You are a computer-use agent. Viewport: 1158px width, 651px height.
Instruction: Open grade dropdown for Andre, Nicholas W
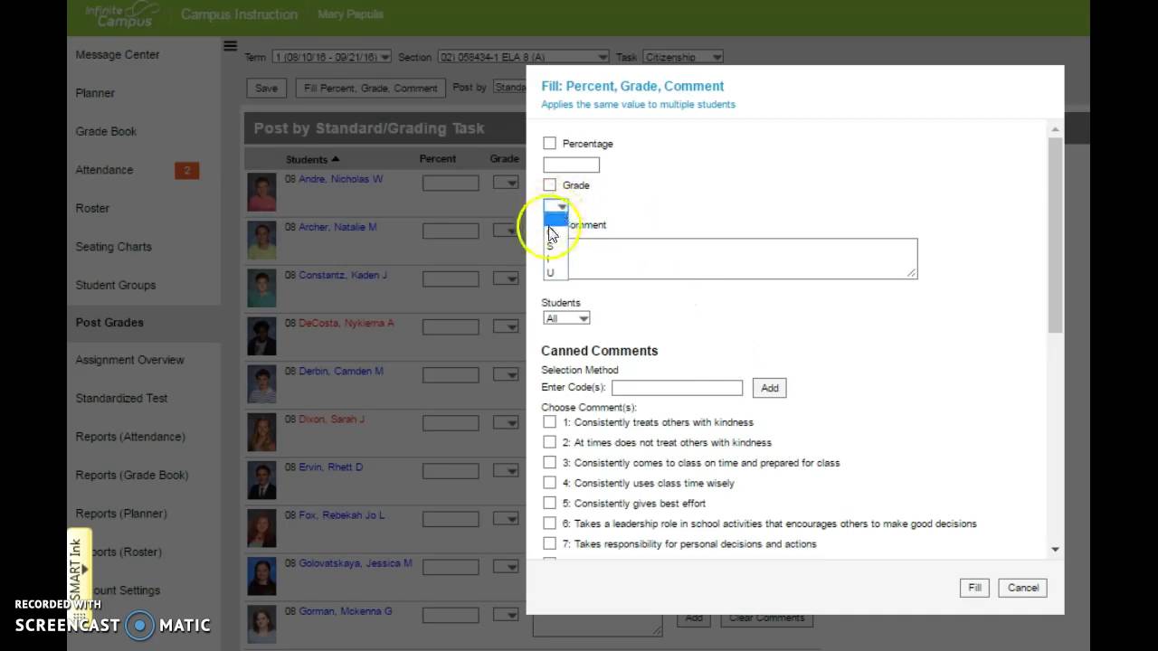[505, 183]
